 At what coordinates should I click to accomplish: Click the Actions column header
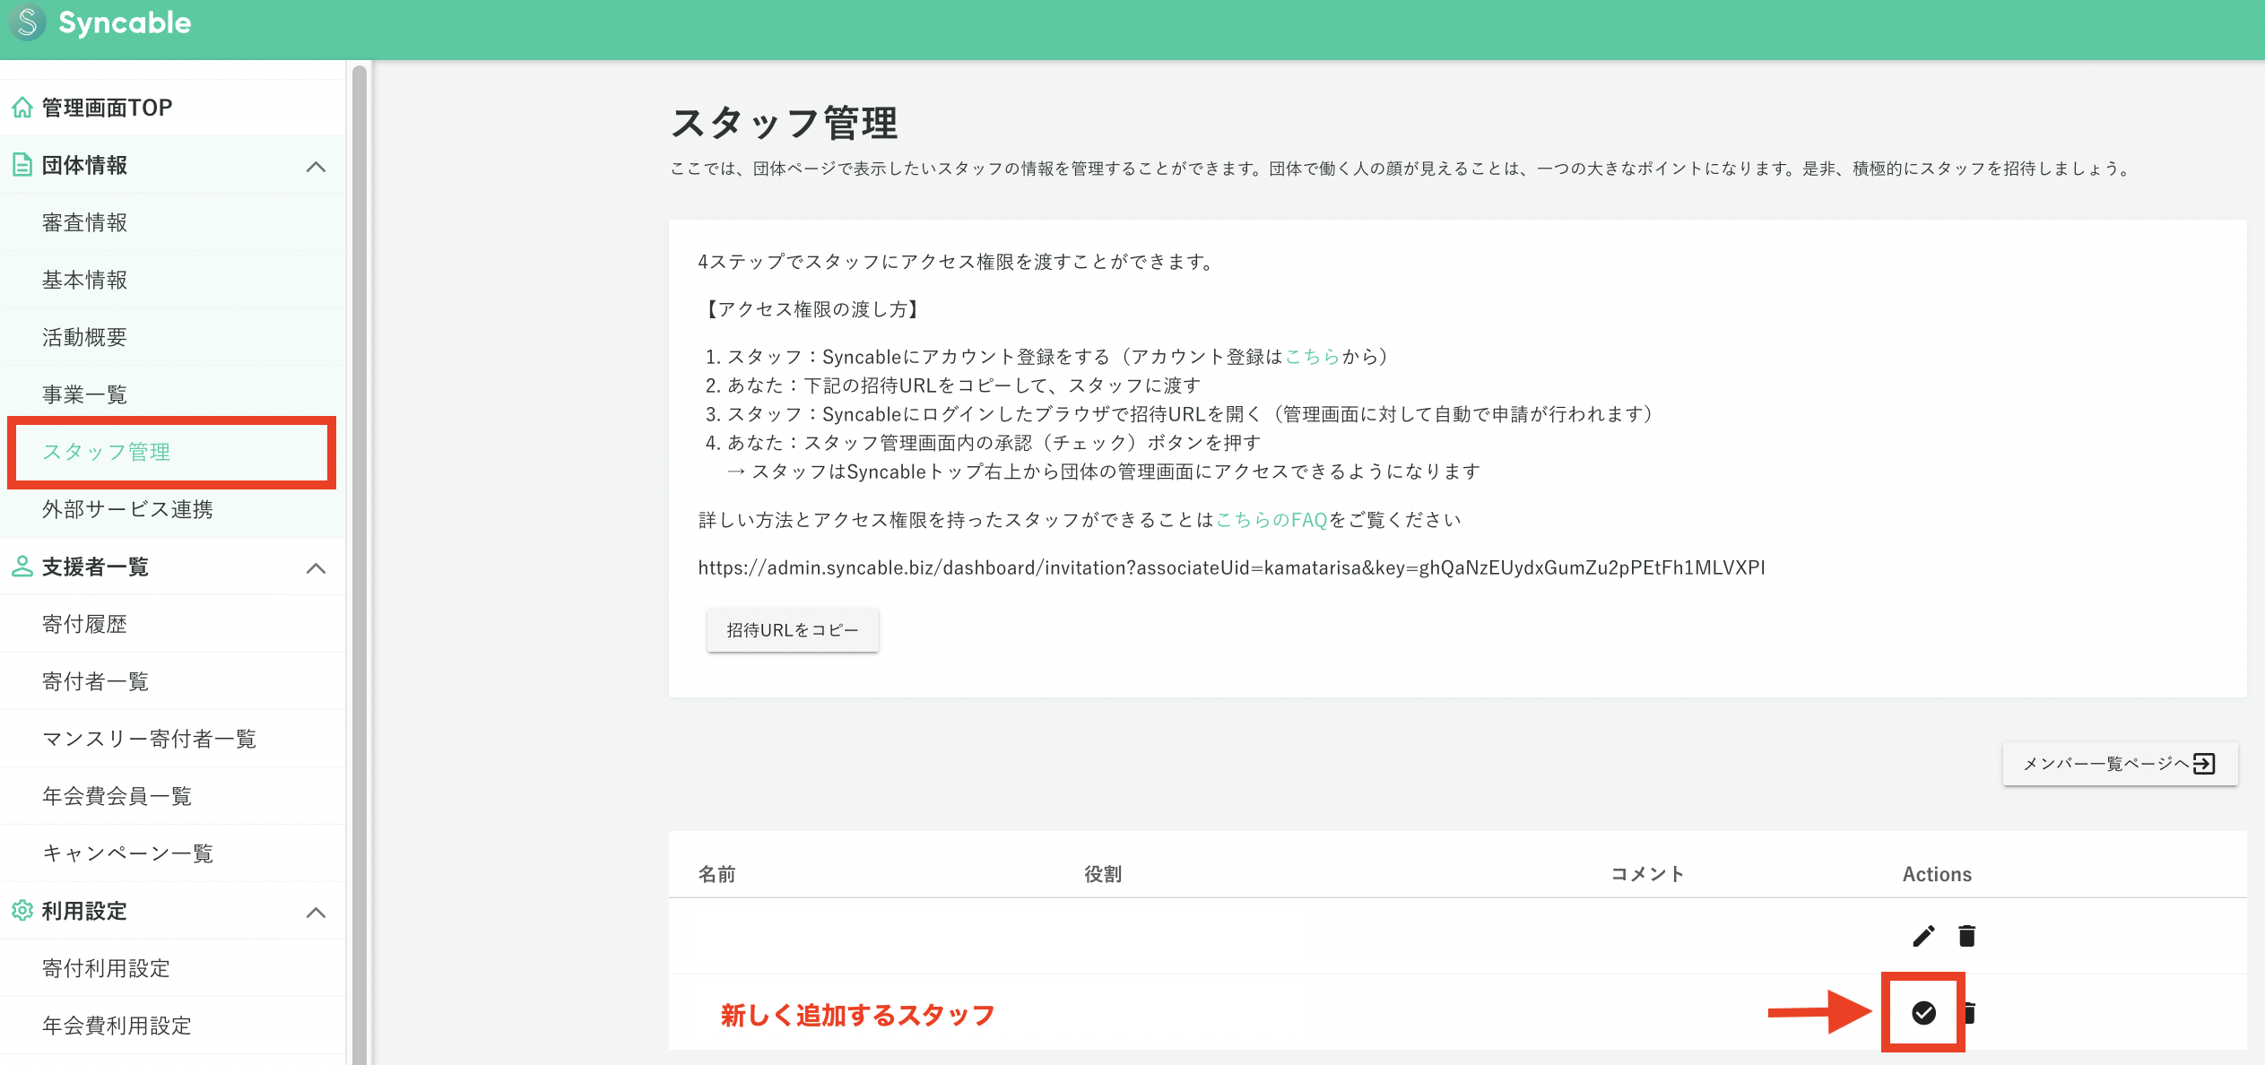(x=1937, y=874)
